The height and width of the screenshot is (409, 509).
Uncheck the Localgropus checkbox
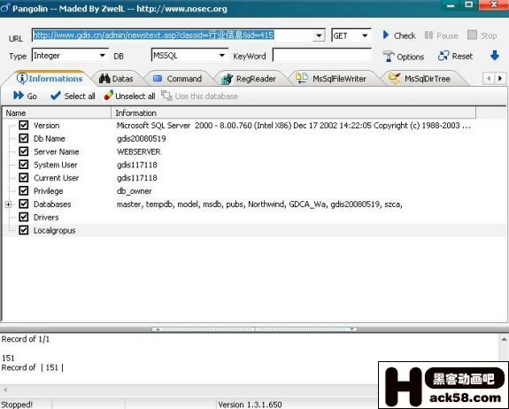point(24,230)
